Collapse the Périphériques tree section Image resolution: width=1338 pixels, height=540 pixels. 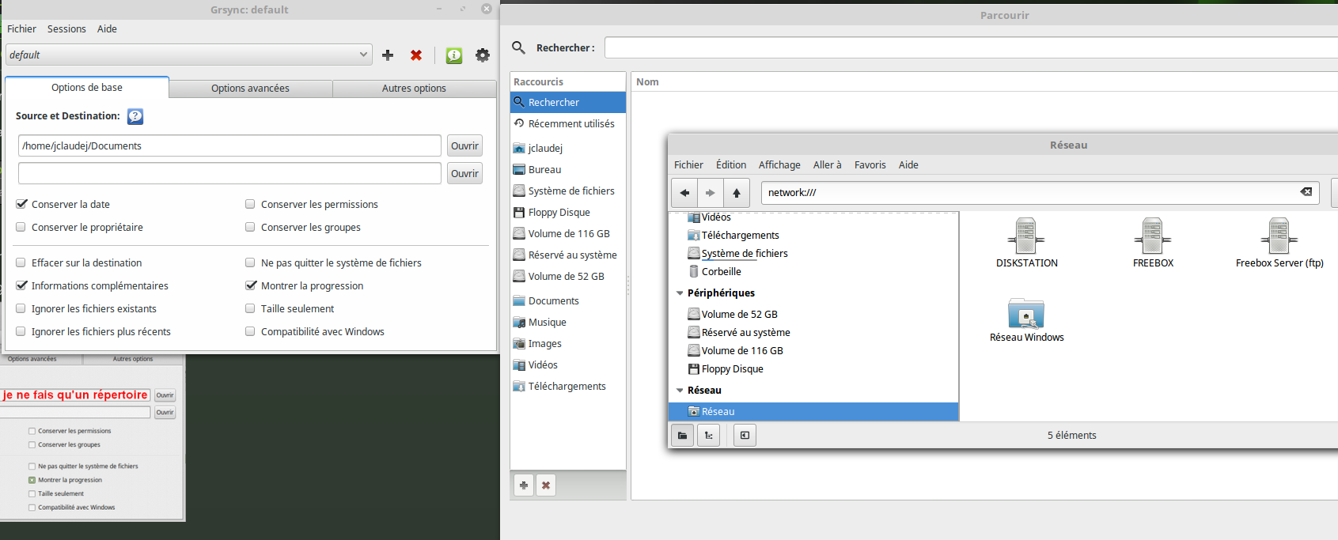coord(680,293)
